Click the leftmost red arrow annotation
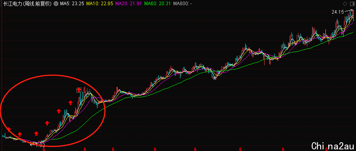The height and width of the screenshot is (151, 356). 8,129
